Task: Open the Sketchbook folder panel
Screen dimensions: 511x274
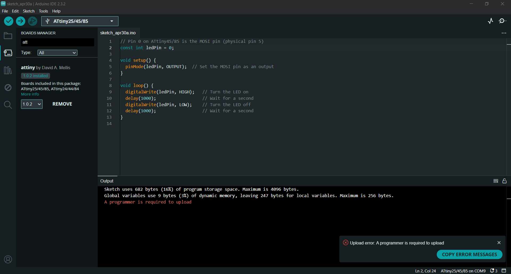Action: pyautogui.click(x=8, y=36)
